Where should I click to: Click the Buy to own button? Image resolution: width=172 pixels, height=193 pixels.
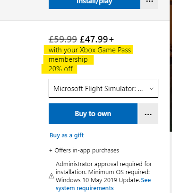93,114
